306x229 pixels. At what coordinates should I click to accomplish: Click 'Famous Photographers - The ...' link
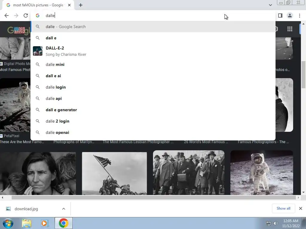[x=263, y=142]
